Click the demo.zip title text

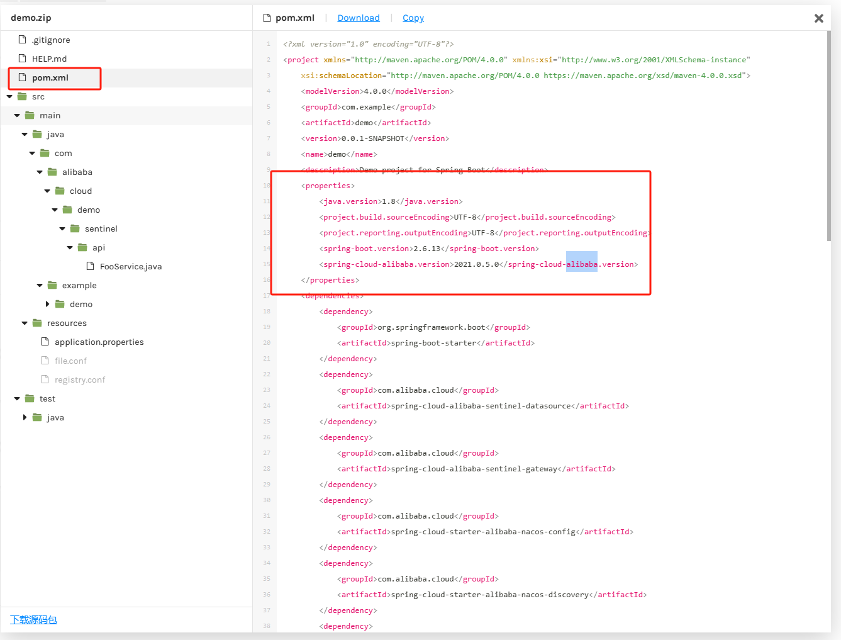[31, 18]
